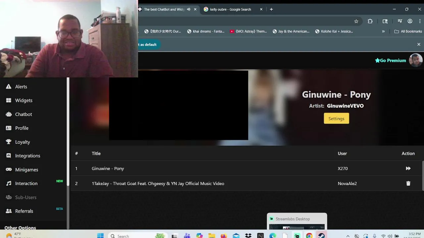Close the kelly oubre Google Search tab
This screenshot has width=424, height=238.
pos(261,9)
